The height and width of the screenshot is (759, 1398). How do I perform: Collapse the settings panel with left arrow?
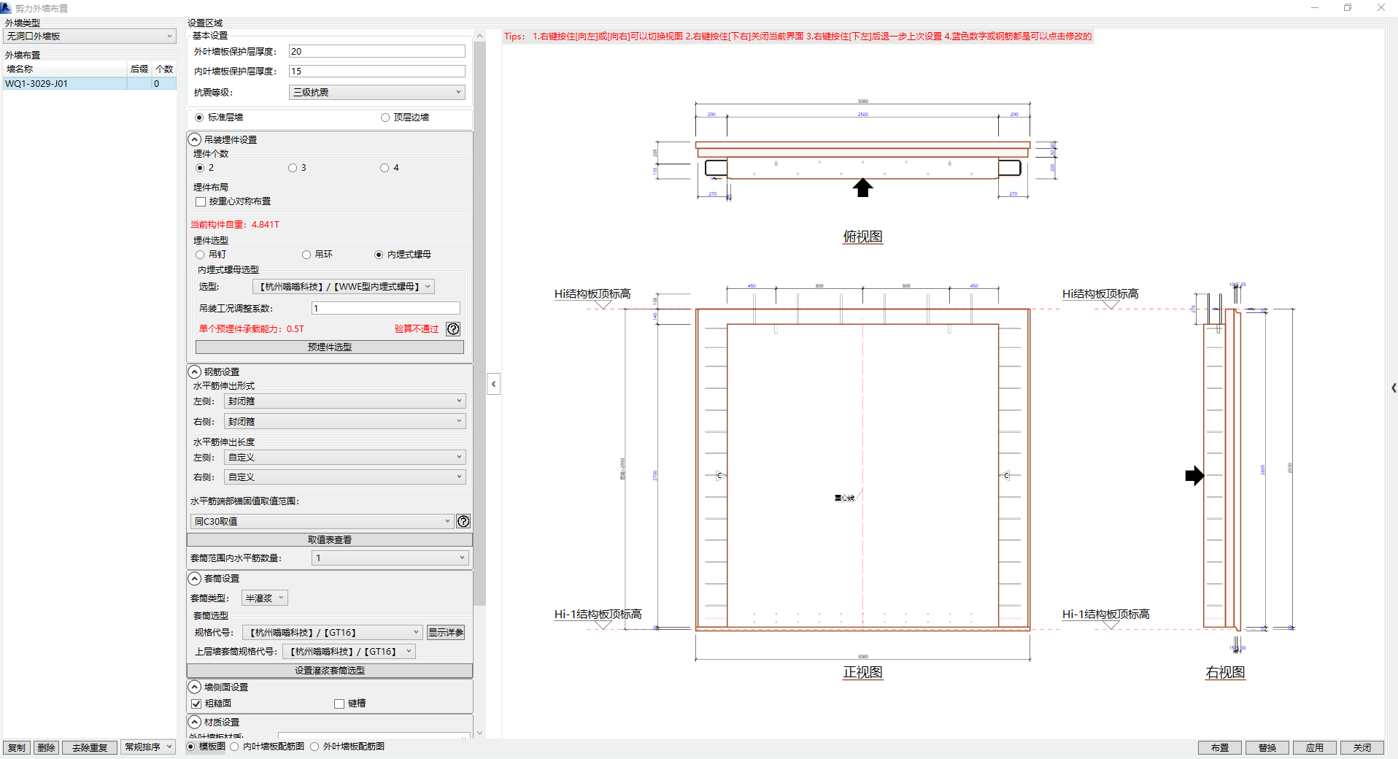tap(494, 384)
